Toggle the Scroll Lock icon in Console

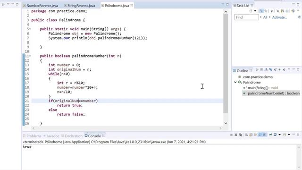point(251,135)
